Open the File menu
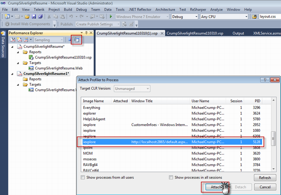The height and width of the screenshot is (195, 281). point(5,10)
